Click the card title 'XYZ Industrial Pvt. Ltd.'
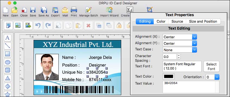The image size is (230, 97). [x=78, y=44]
